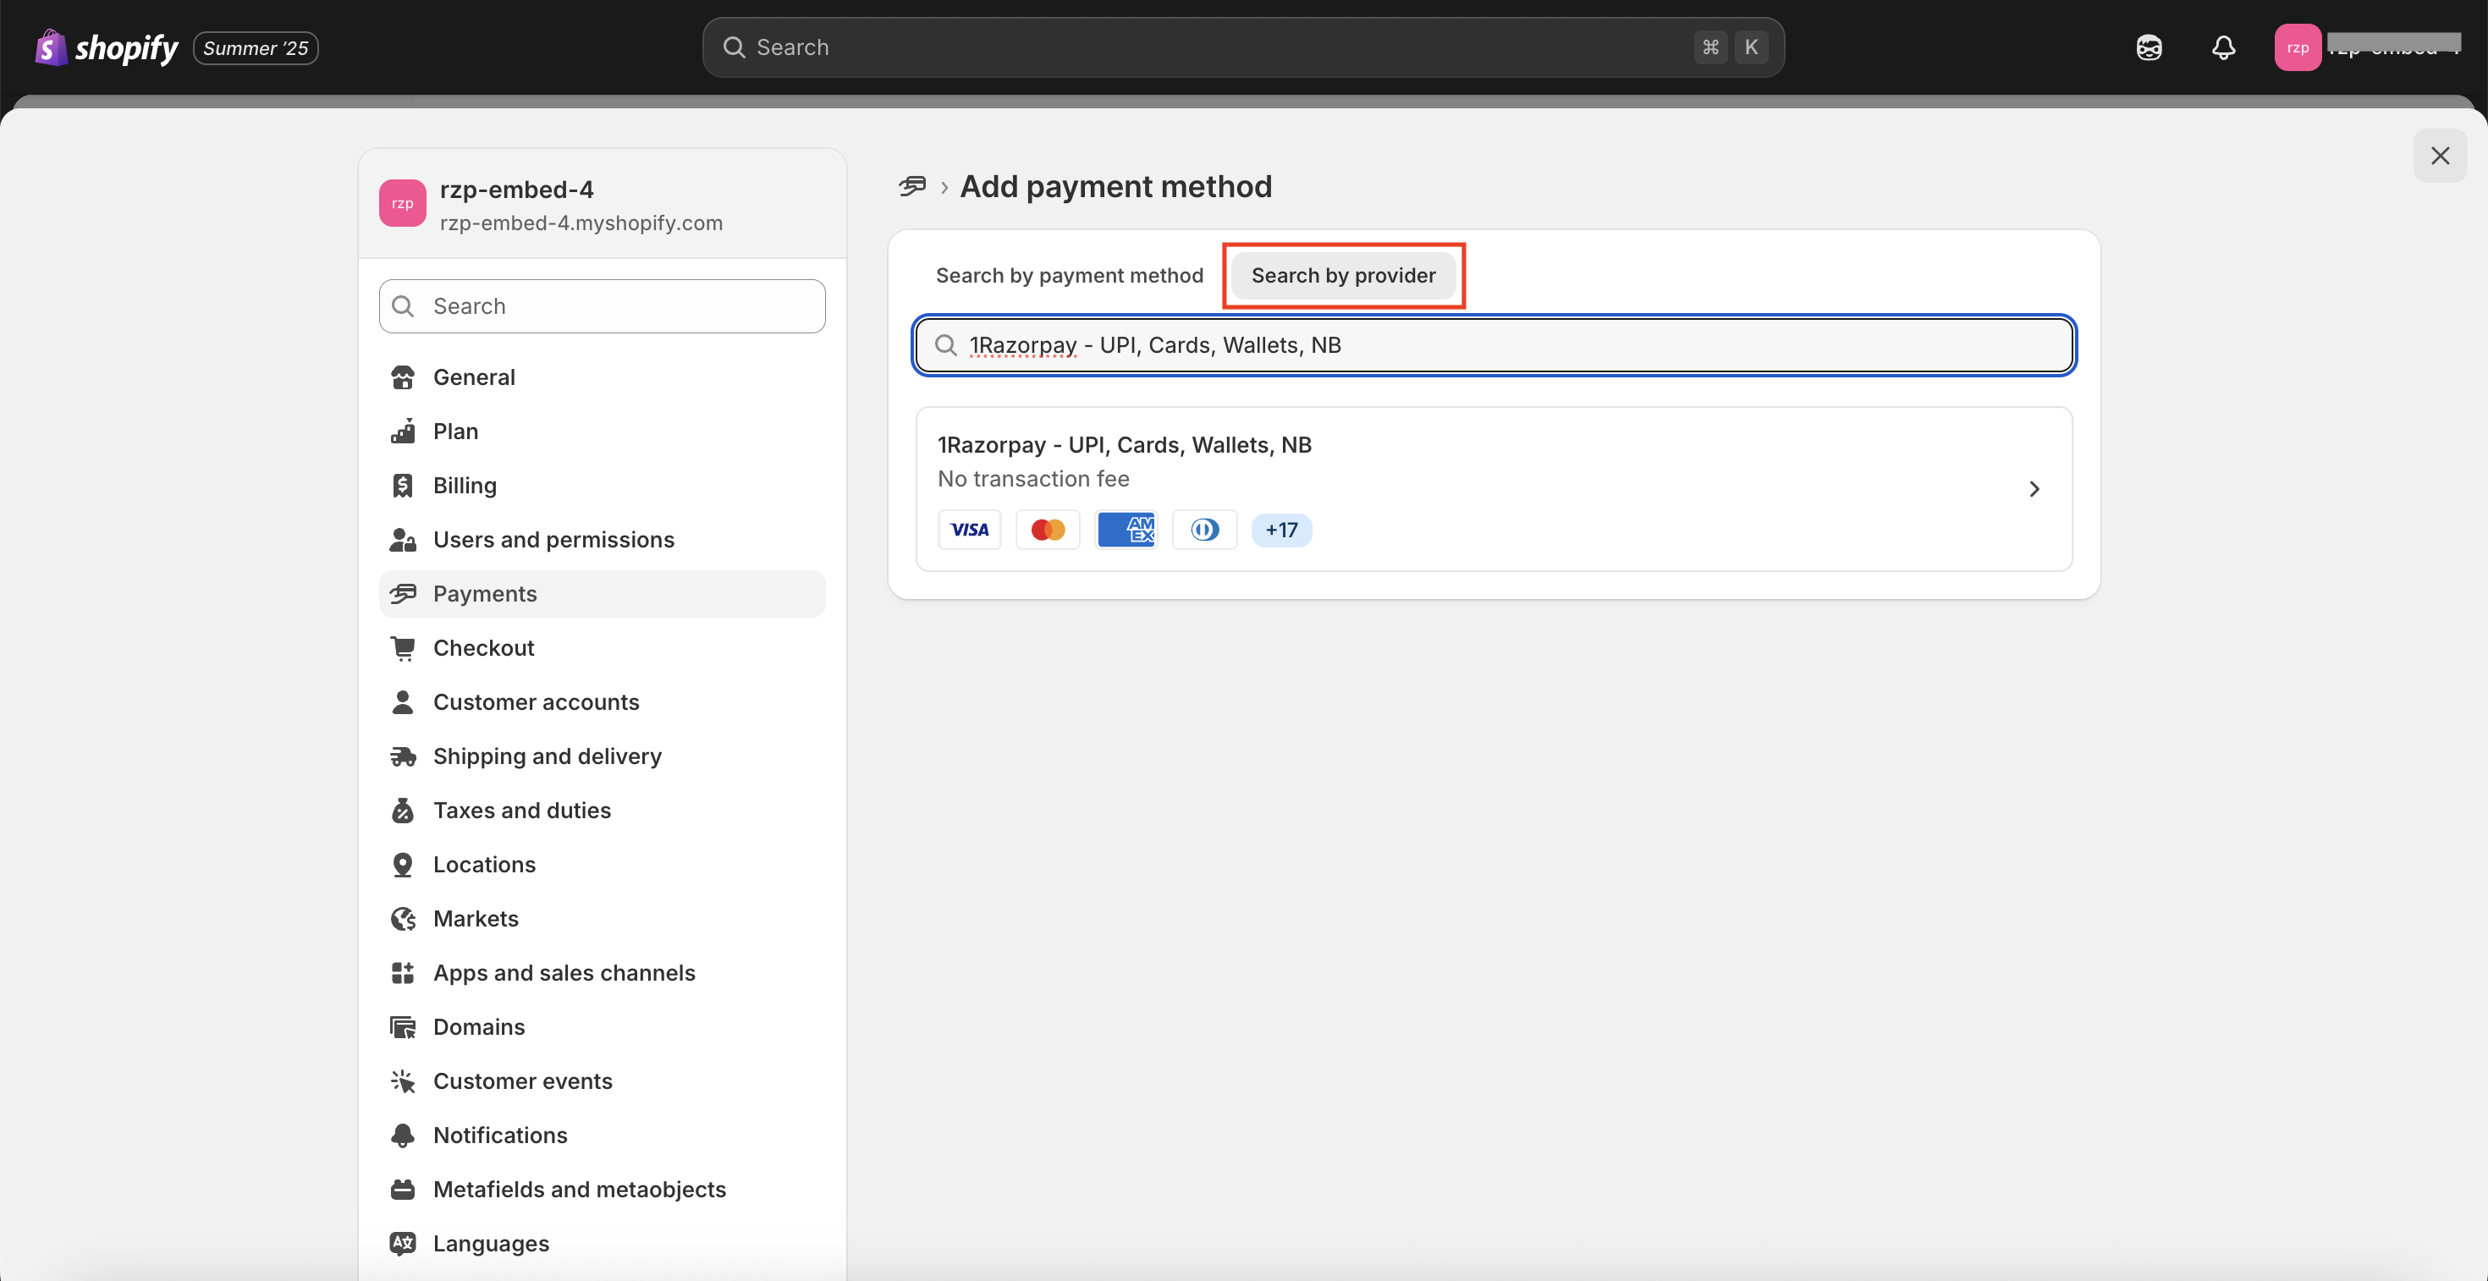Click the Locations pin icon
This screenshot has width=2488, height=1281.
403,864
